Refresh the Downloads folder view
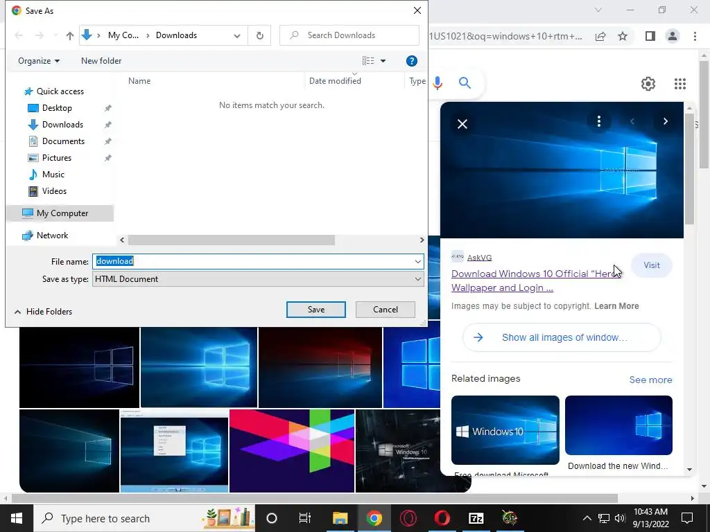Viewport: 710px width, 532px height. (x=259, y=35)
